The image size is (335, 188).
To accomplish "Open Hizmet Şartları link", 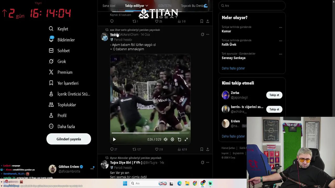I will 228,148.
